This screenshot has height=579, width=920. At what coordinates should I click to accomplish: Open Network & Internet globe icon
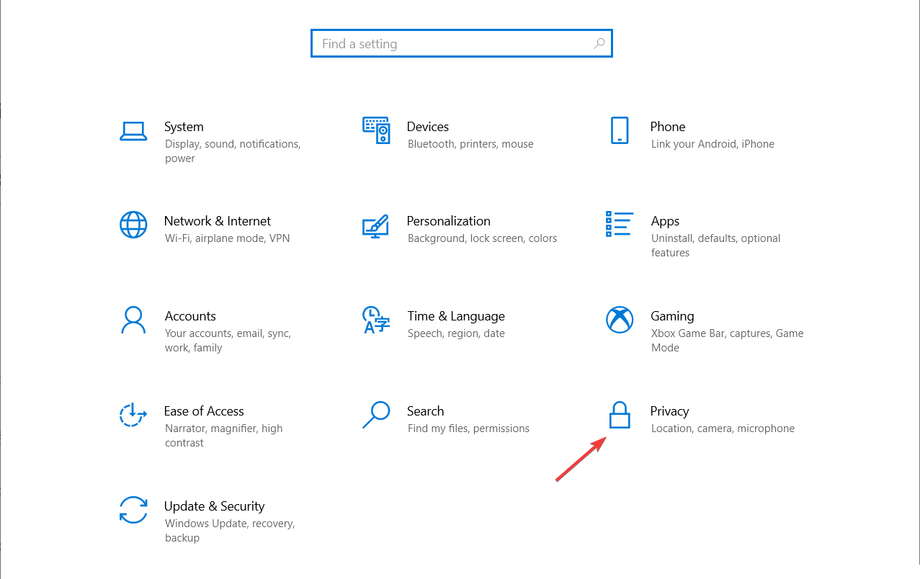pos(133,225)
